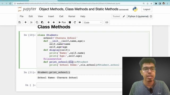Open the browser three-dot menu
This screenshot has height=95, width=170.
167,3
